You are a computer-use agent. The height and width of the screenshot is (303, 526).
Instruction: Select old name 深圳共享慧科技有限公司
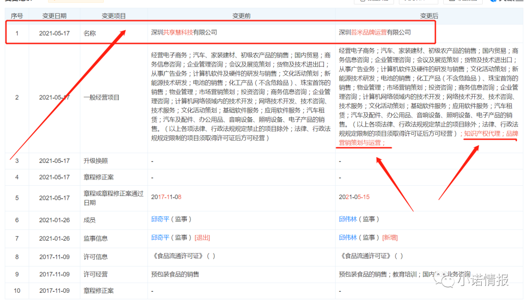[x=184, y=33]
